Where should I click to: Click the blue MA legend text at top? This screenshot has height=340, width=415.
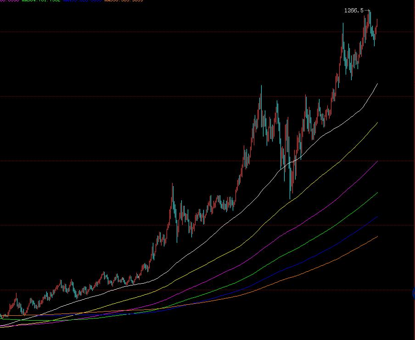tap(83, 1)
